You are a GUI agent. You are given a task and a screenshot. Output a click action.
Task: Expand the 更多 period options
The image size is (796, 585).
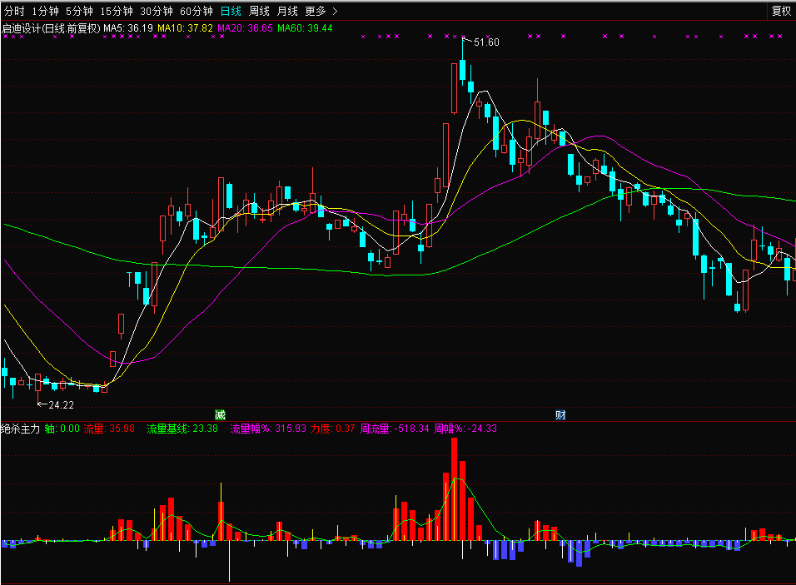(x=321, y=11)
